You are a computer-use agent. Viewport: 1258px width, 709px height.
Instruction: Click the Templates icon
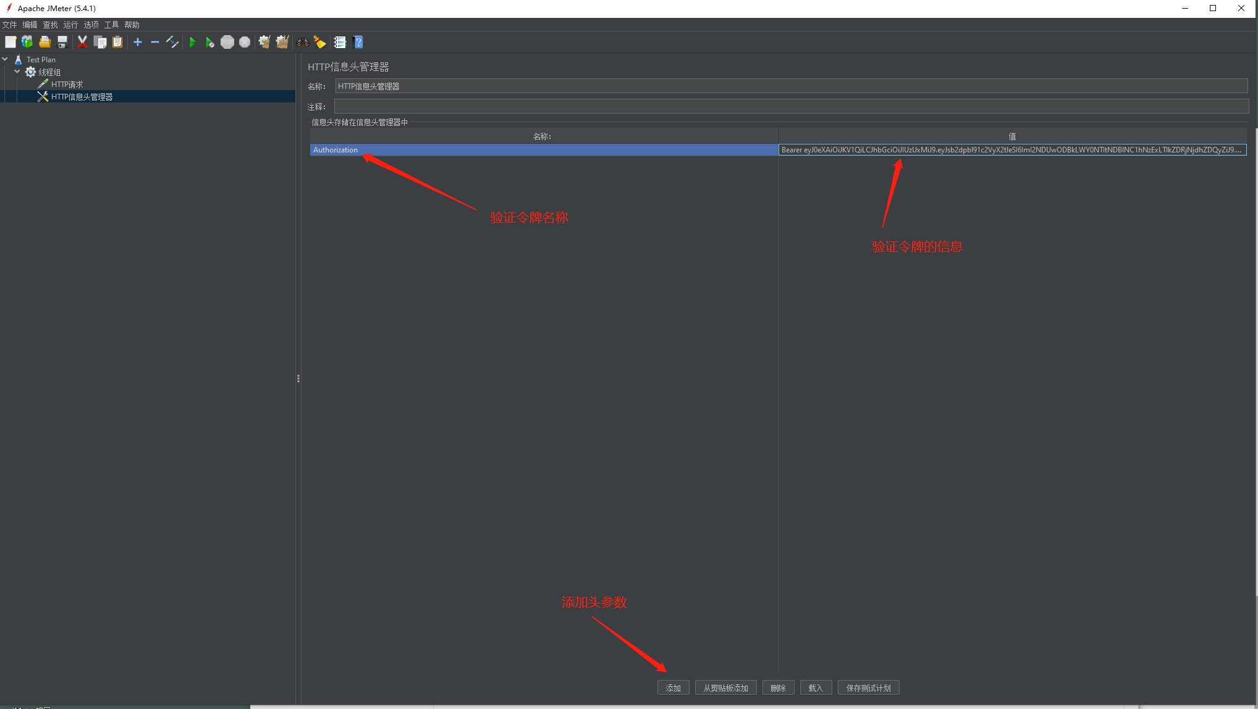(27, 42)
